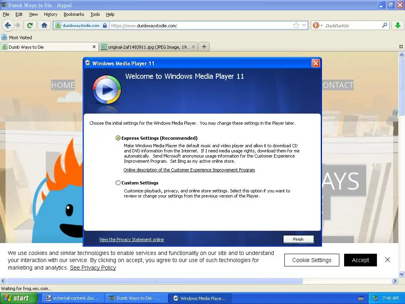This screenshot has height=304, width=405.
Task: Open a new tab with plus button
Action: click(x=204, y=47)
